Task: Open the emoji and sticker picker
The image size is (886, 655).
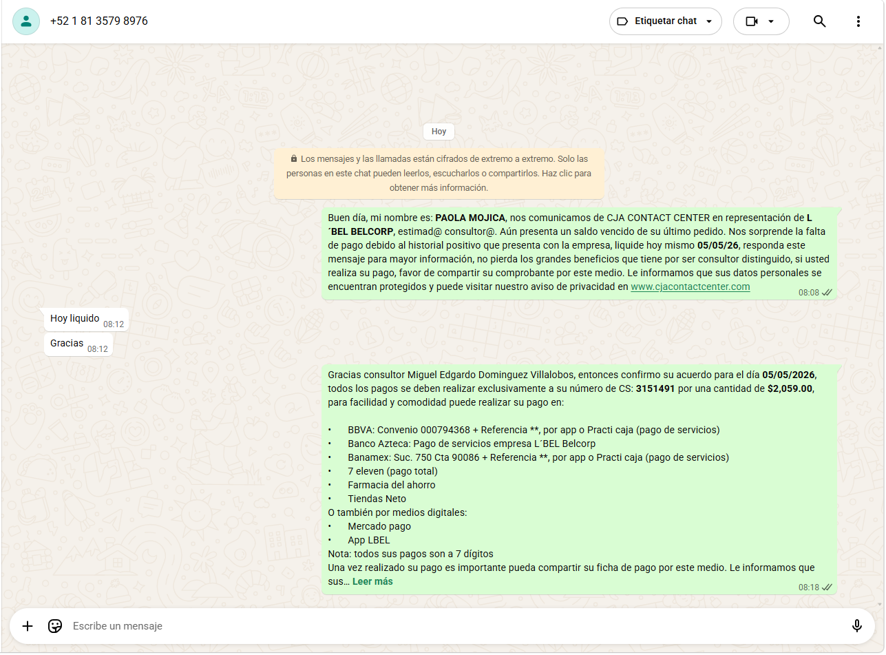Action: pos(55,626)
